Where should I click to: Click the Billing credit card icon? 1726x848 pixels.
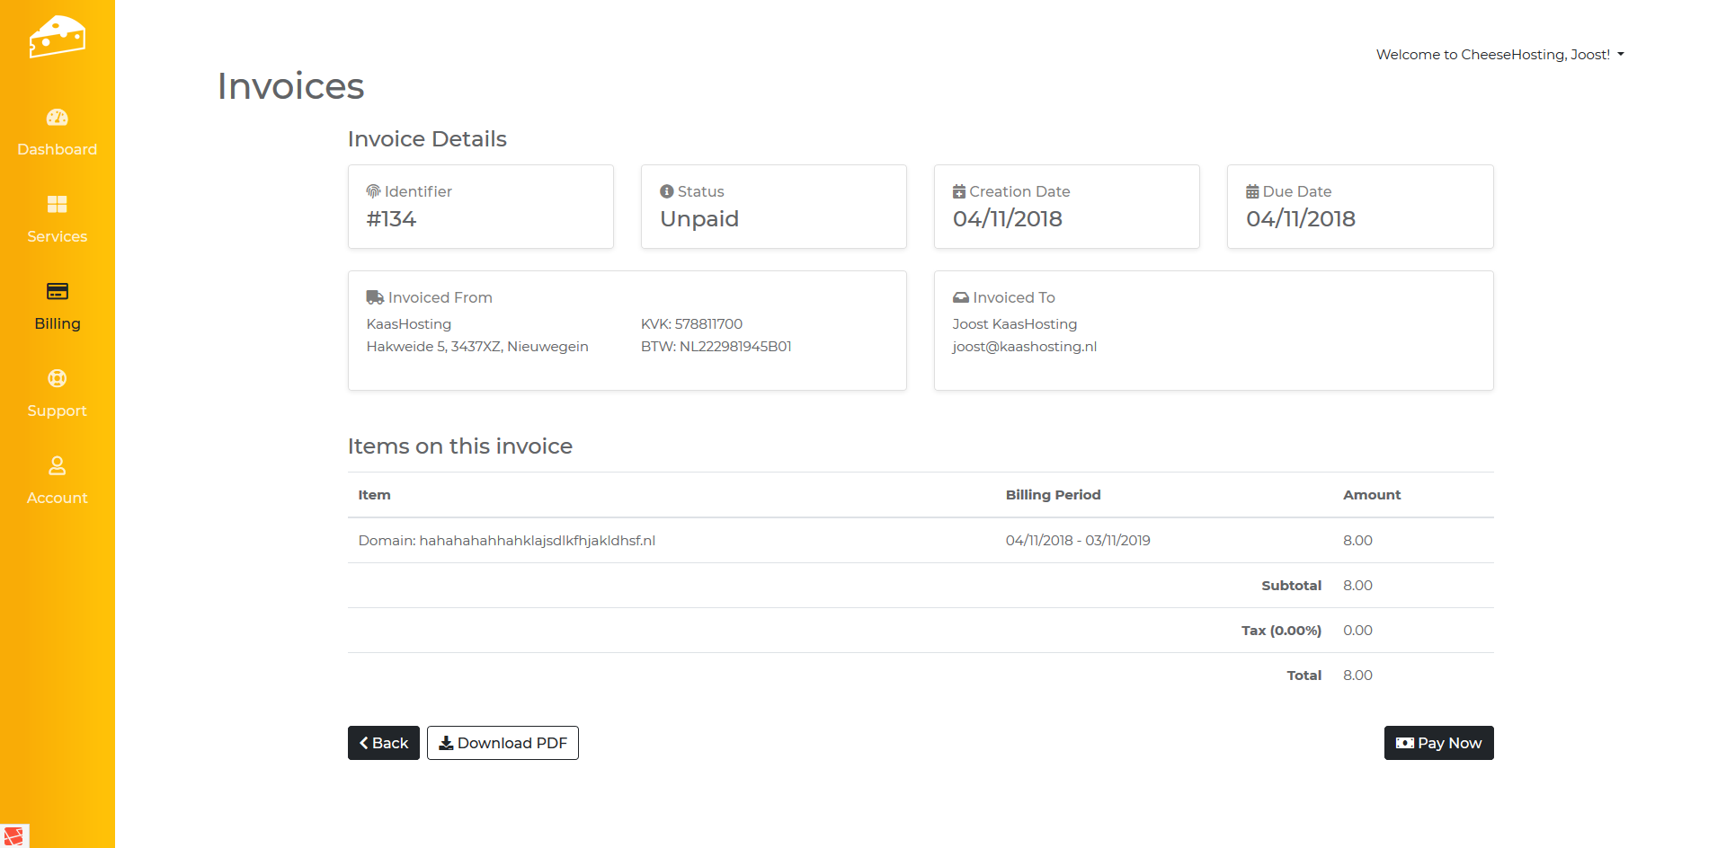coord(57,291)
